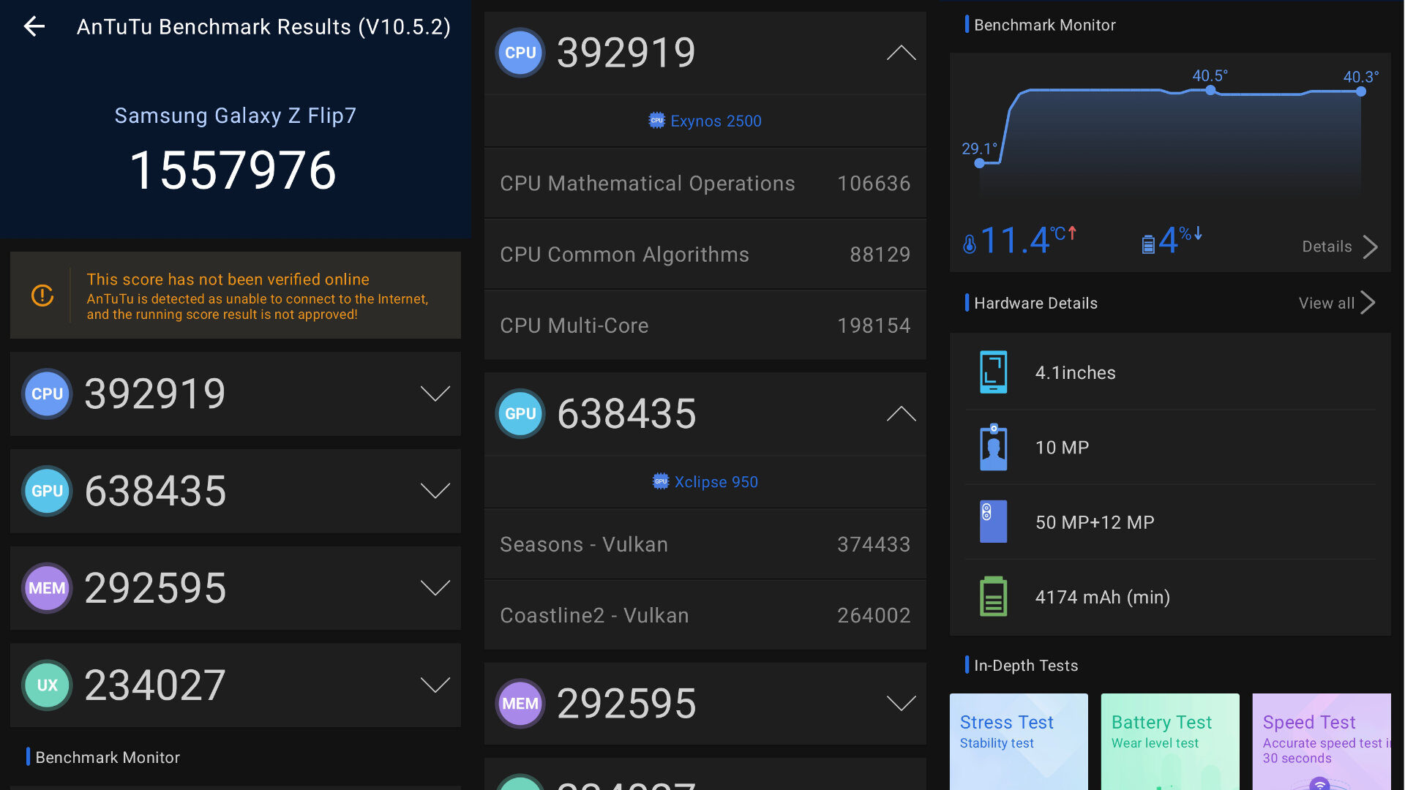Screen dimensions: 1405x790
Task: Expand the left MEM 292595 score chevron
Action: click(x=435, y=588)
